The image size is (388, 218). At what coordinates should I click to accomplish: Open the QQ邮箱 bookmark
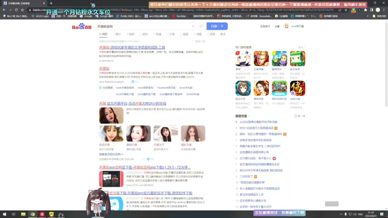pos(281,16)
